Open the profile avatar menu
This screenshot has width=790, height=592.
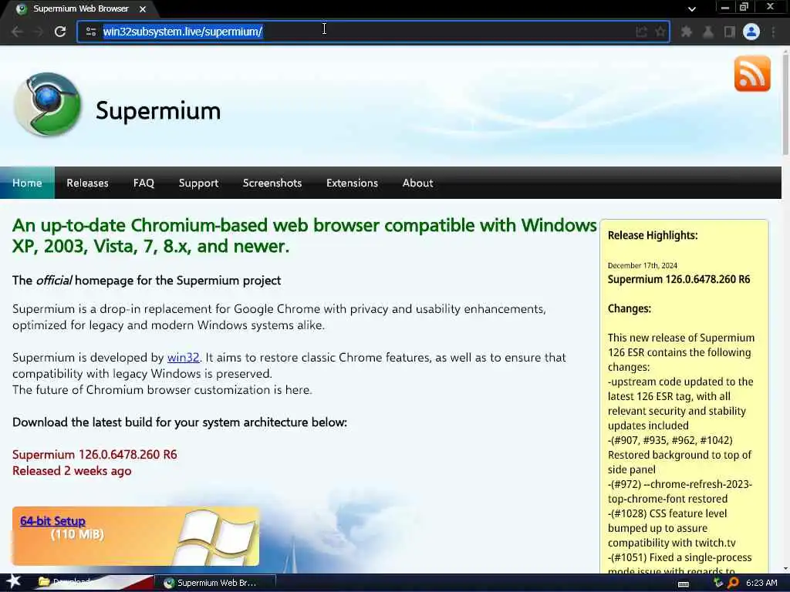(x=751, y=32)
